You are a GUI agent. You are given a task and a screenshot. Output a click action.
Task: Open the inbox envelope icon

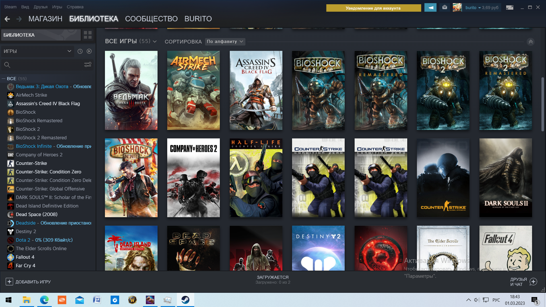point(445,8)
